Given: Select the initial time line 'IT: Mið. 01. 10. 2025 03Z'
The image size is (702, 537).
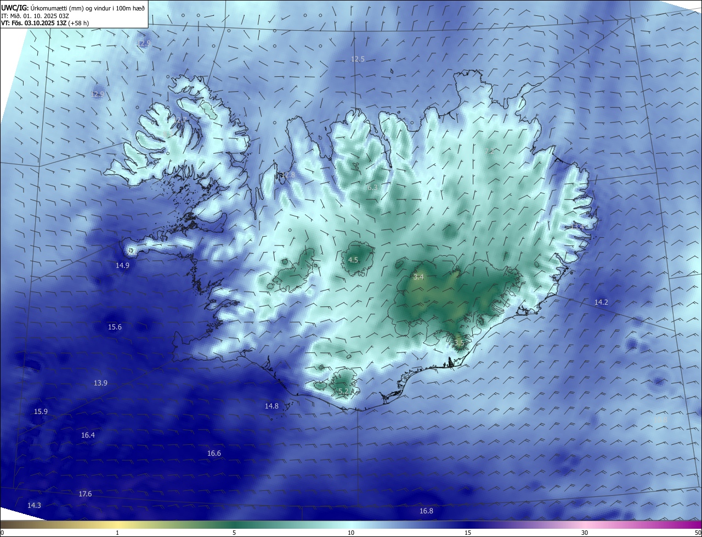Looking at the screenshot, I should (x=36, y=15).
